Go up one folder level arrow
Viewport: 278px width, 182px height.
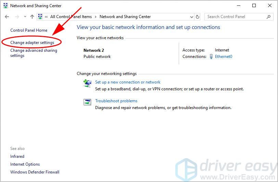(x=32, y=17)
